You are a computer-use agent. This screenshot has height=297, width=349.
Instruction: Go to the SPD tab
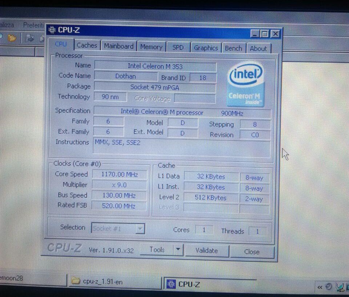coord(178,47)
